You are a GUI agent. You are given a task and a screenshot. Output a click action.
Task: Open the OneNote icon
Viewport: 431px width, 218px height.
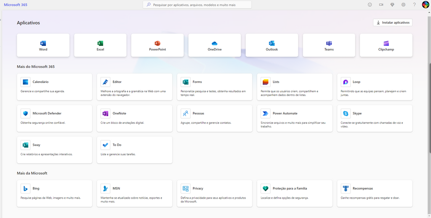[106, 114]
